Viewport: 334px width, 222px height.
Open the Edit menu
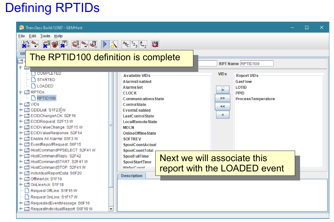pyautogui.click(x=32, y=36)
